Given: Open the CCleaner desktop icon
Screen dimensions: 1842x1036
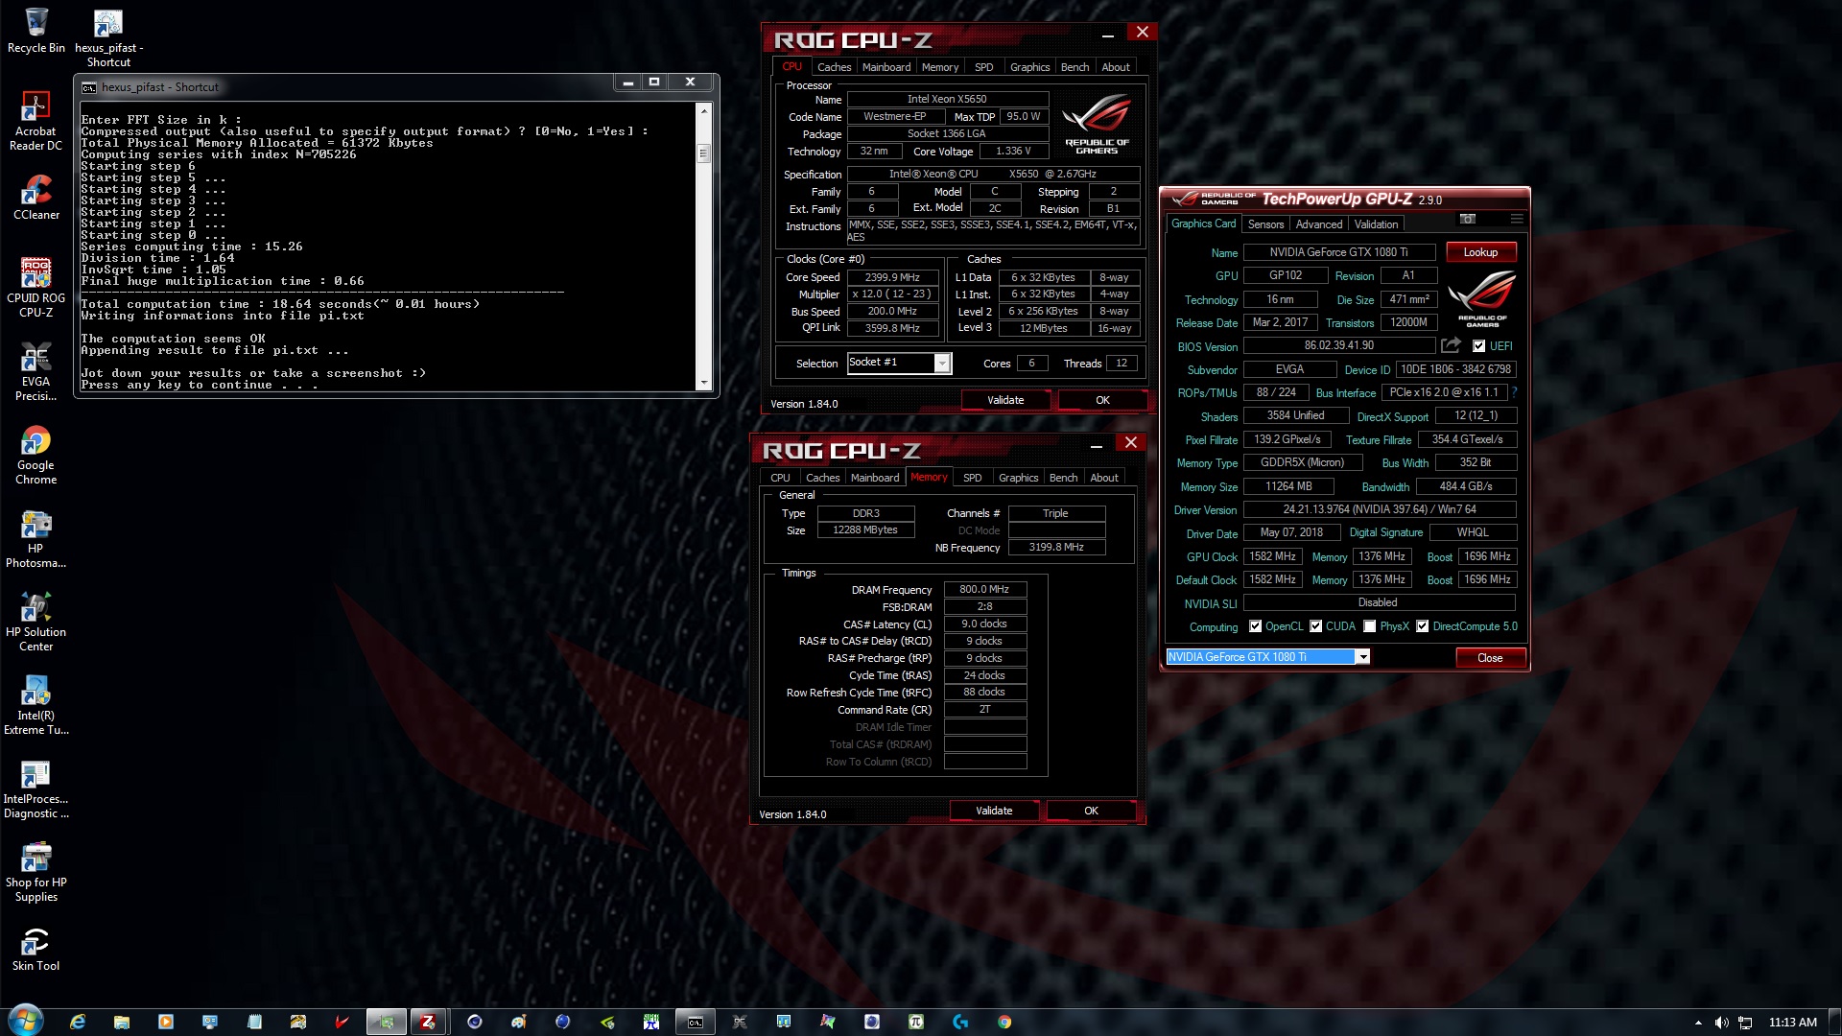Looking at the screenshot, I should click(x=36, y=198).
